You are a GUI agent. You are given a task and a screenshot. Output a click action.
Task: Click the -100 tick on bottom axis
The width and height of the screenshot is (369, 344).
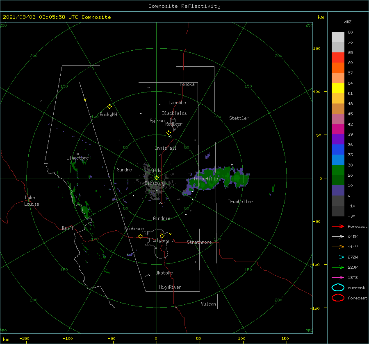(x=68, y=338)
